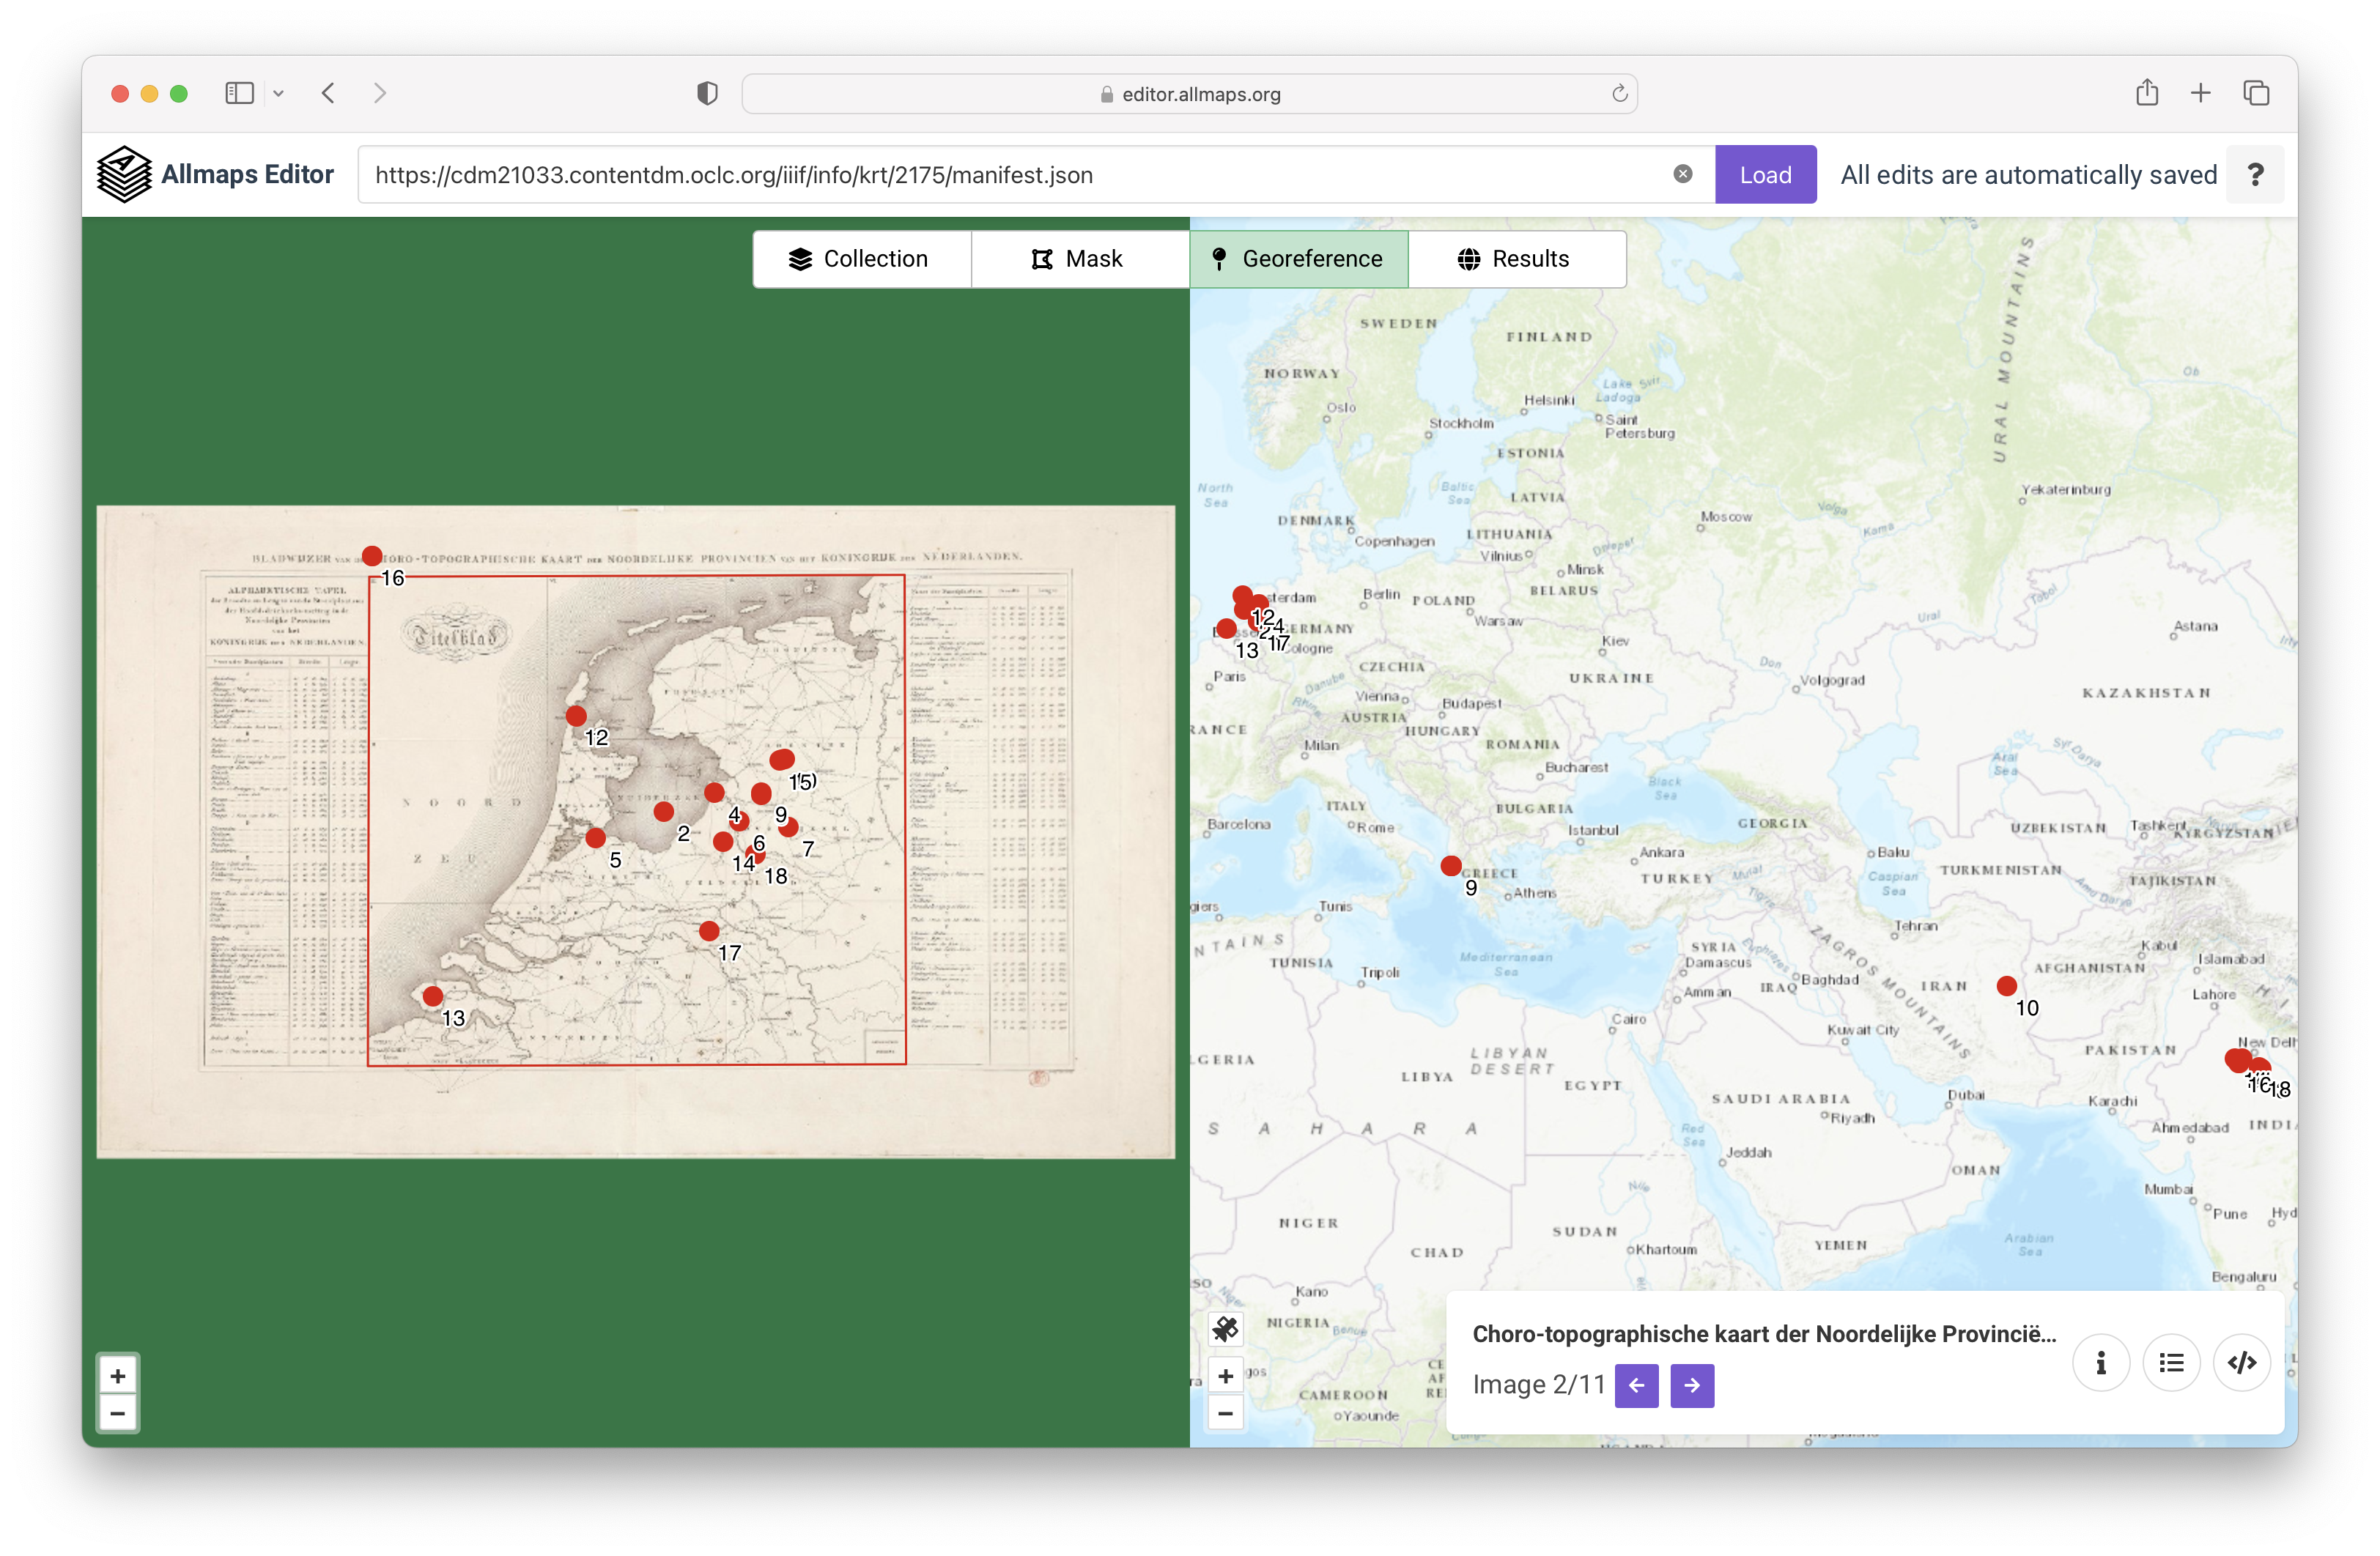Zoom out on the geo map
Screen dimensions: 2380x1556
tap(1225, 1413)
